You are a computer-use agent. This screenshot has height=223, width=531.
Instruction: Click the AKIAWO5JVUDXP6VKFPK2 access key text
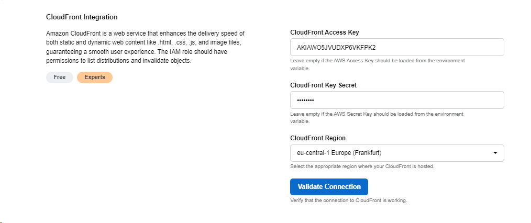click(x=336, y=47)
